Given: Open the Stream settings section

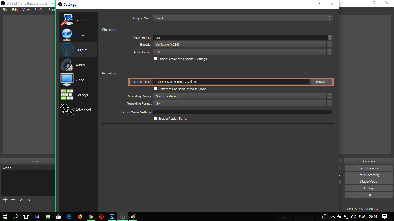Looking at the screenshot, I should pyautogui.click(x=78, y=35).
